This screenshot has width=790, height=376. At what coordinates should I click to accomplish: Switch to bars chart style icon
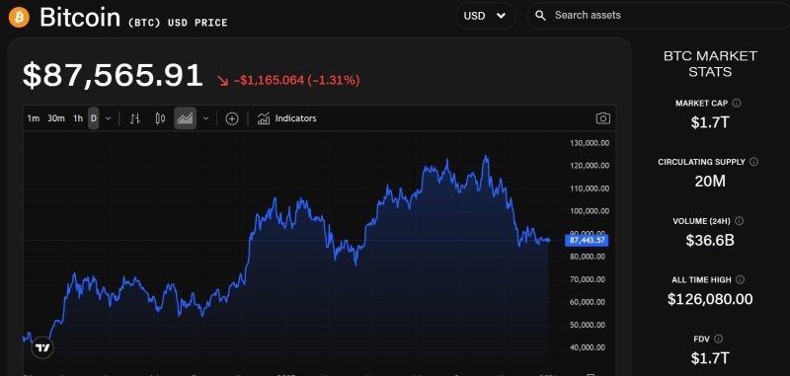tap(134, 118)
